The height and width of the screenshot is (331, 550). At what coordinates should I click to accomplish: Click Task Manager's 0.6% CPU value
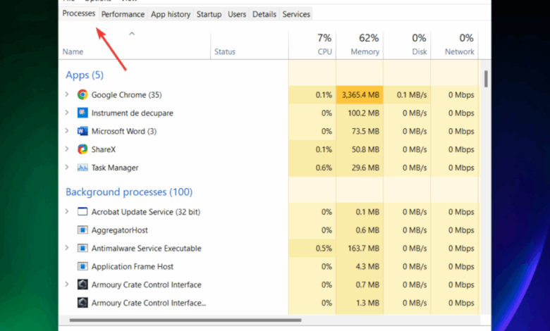click(x=324, y=168)
